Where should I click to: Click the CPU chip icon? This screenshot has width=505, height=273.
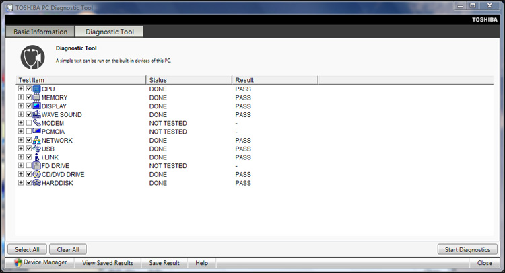(37, 89)
